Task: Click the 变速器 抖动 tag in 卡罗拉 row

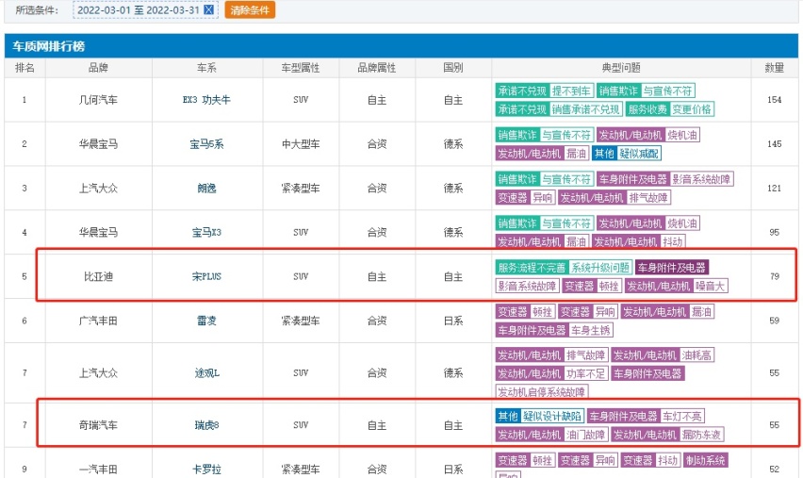Action: [650, 459]
